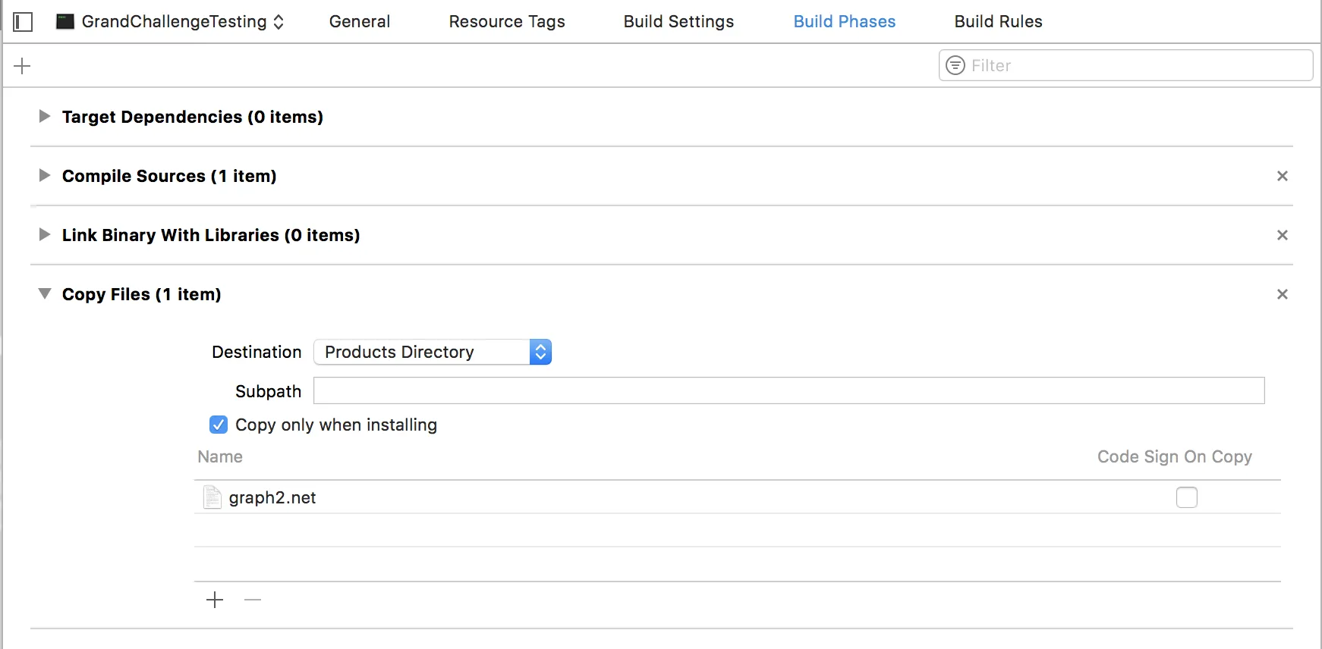Expand Link Binary With Libraries section
The image size is (1322, 649).
click(x=45, y=235)
